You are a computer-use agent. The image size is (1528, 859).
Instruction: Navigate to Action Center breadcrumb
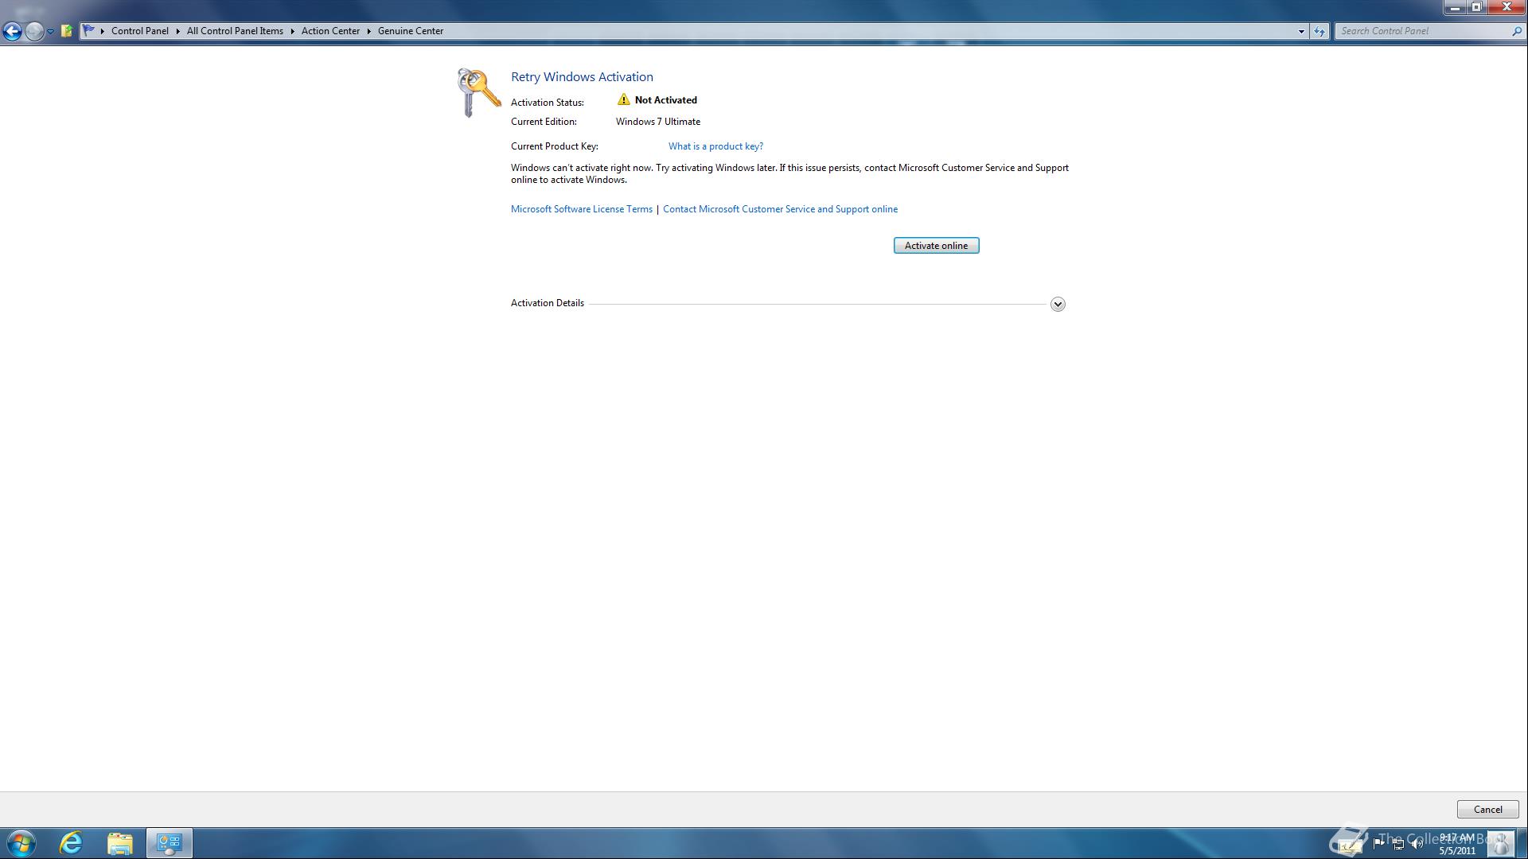pyautogui.click(x=330, y=31)
